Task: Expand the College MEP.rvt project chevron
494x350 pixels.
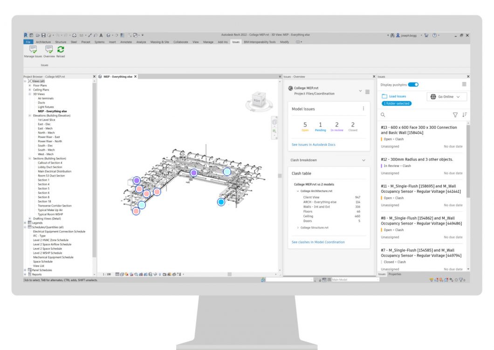Action: (x=360, y=91)
